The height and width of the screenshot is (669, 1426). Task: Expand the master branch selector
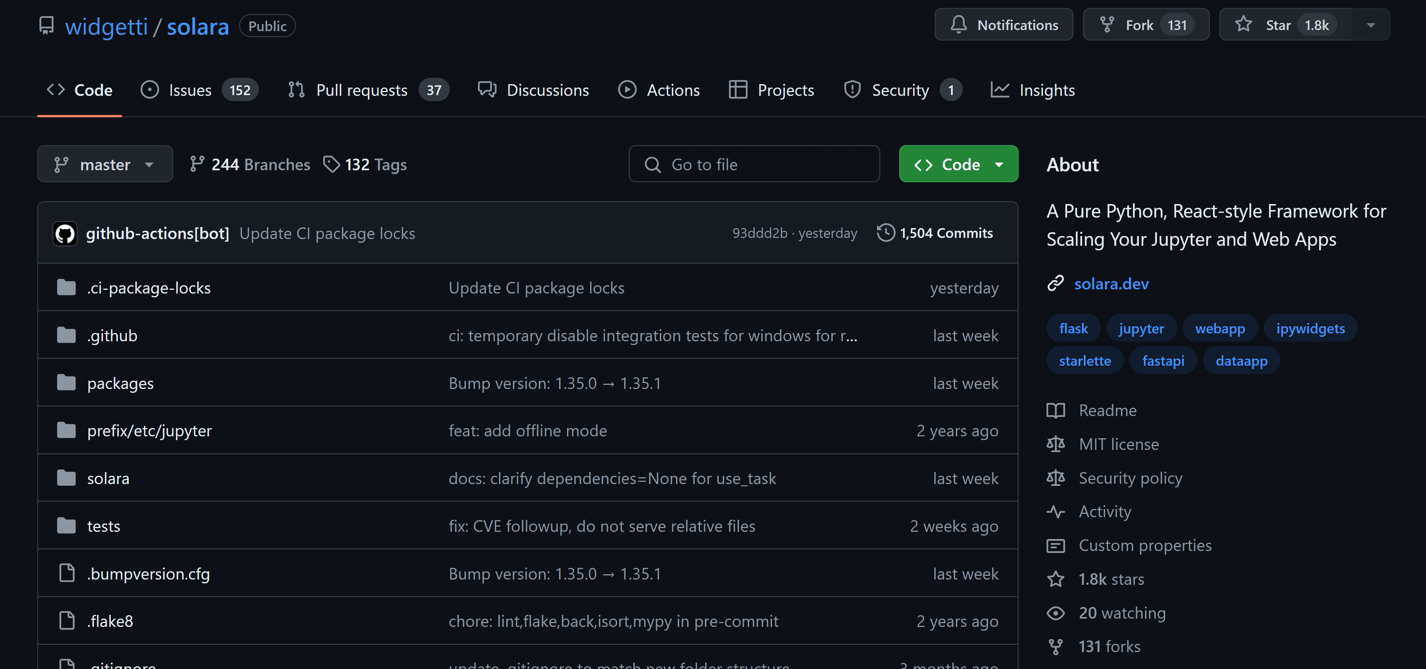[x=104, y=164]
